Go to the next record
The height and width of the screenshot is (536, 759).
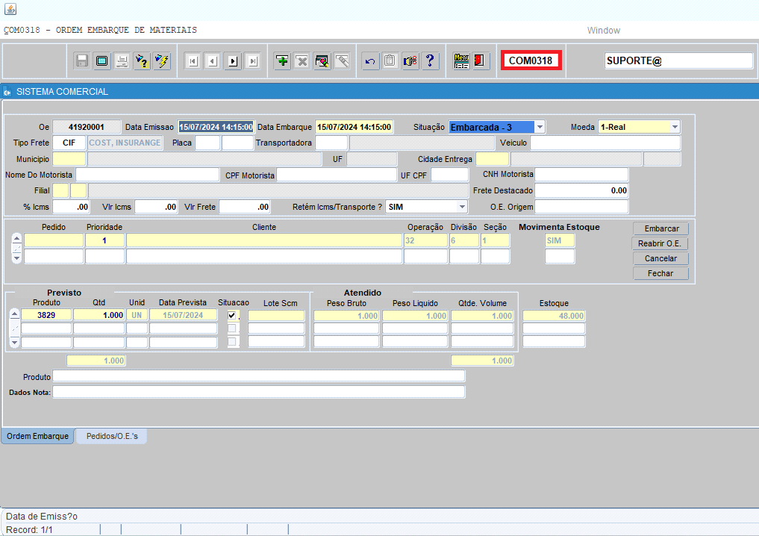[233, 61]
